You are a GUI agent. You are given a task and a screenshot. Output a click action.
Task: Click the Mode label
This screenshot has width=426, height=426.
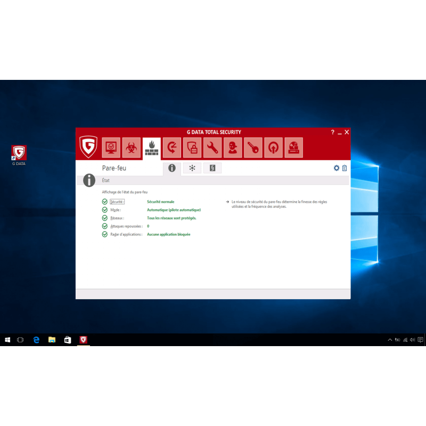pos(116,210)
